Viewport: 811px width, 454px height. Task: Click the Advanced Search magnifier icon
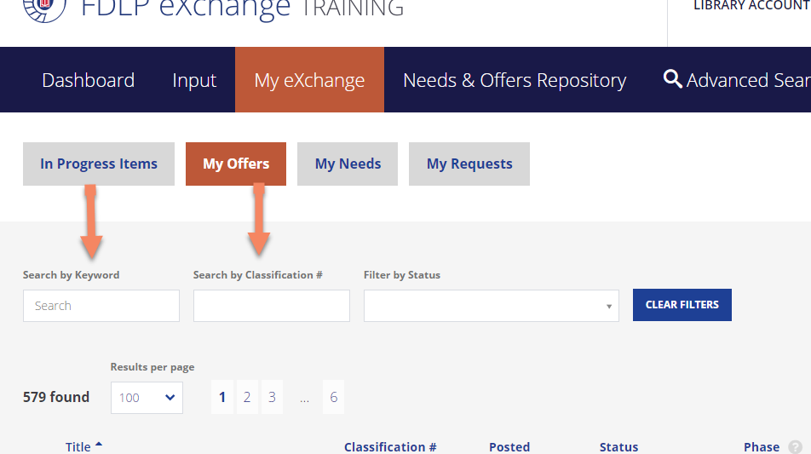click(x=672, y=79)
